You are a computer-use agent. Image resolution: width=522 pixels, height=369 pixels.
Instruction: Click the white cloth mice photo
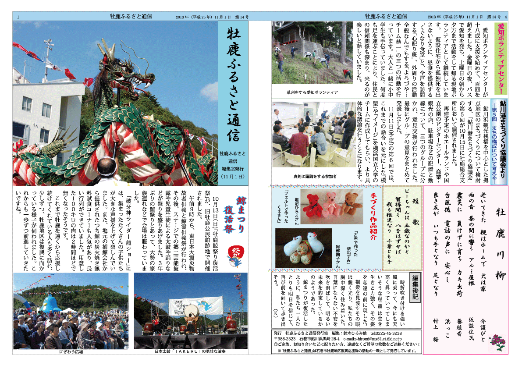point(297,248)
